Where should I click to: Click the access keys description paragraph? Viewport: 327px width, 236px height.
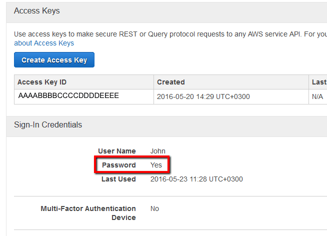coord(170,38)
